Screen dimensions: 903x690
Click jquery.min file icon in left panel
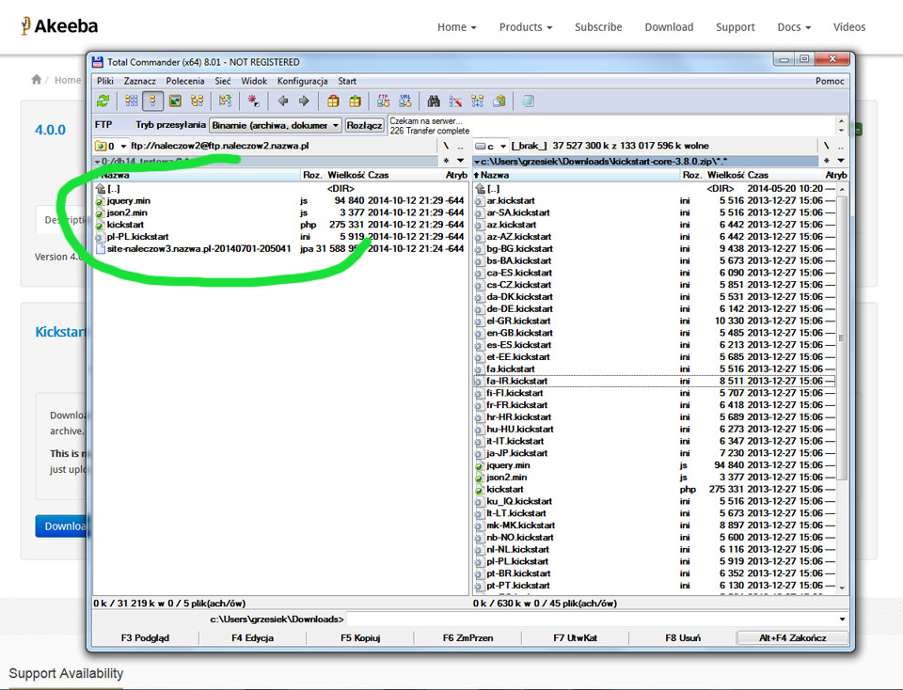click(x=100, y=201)
